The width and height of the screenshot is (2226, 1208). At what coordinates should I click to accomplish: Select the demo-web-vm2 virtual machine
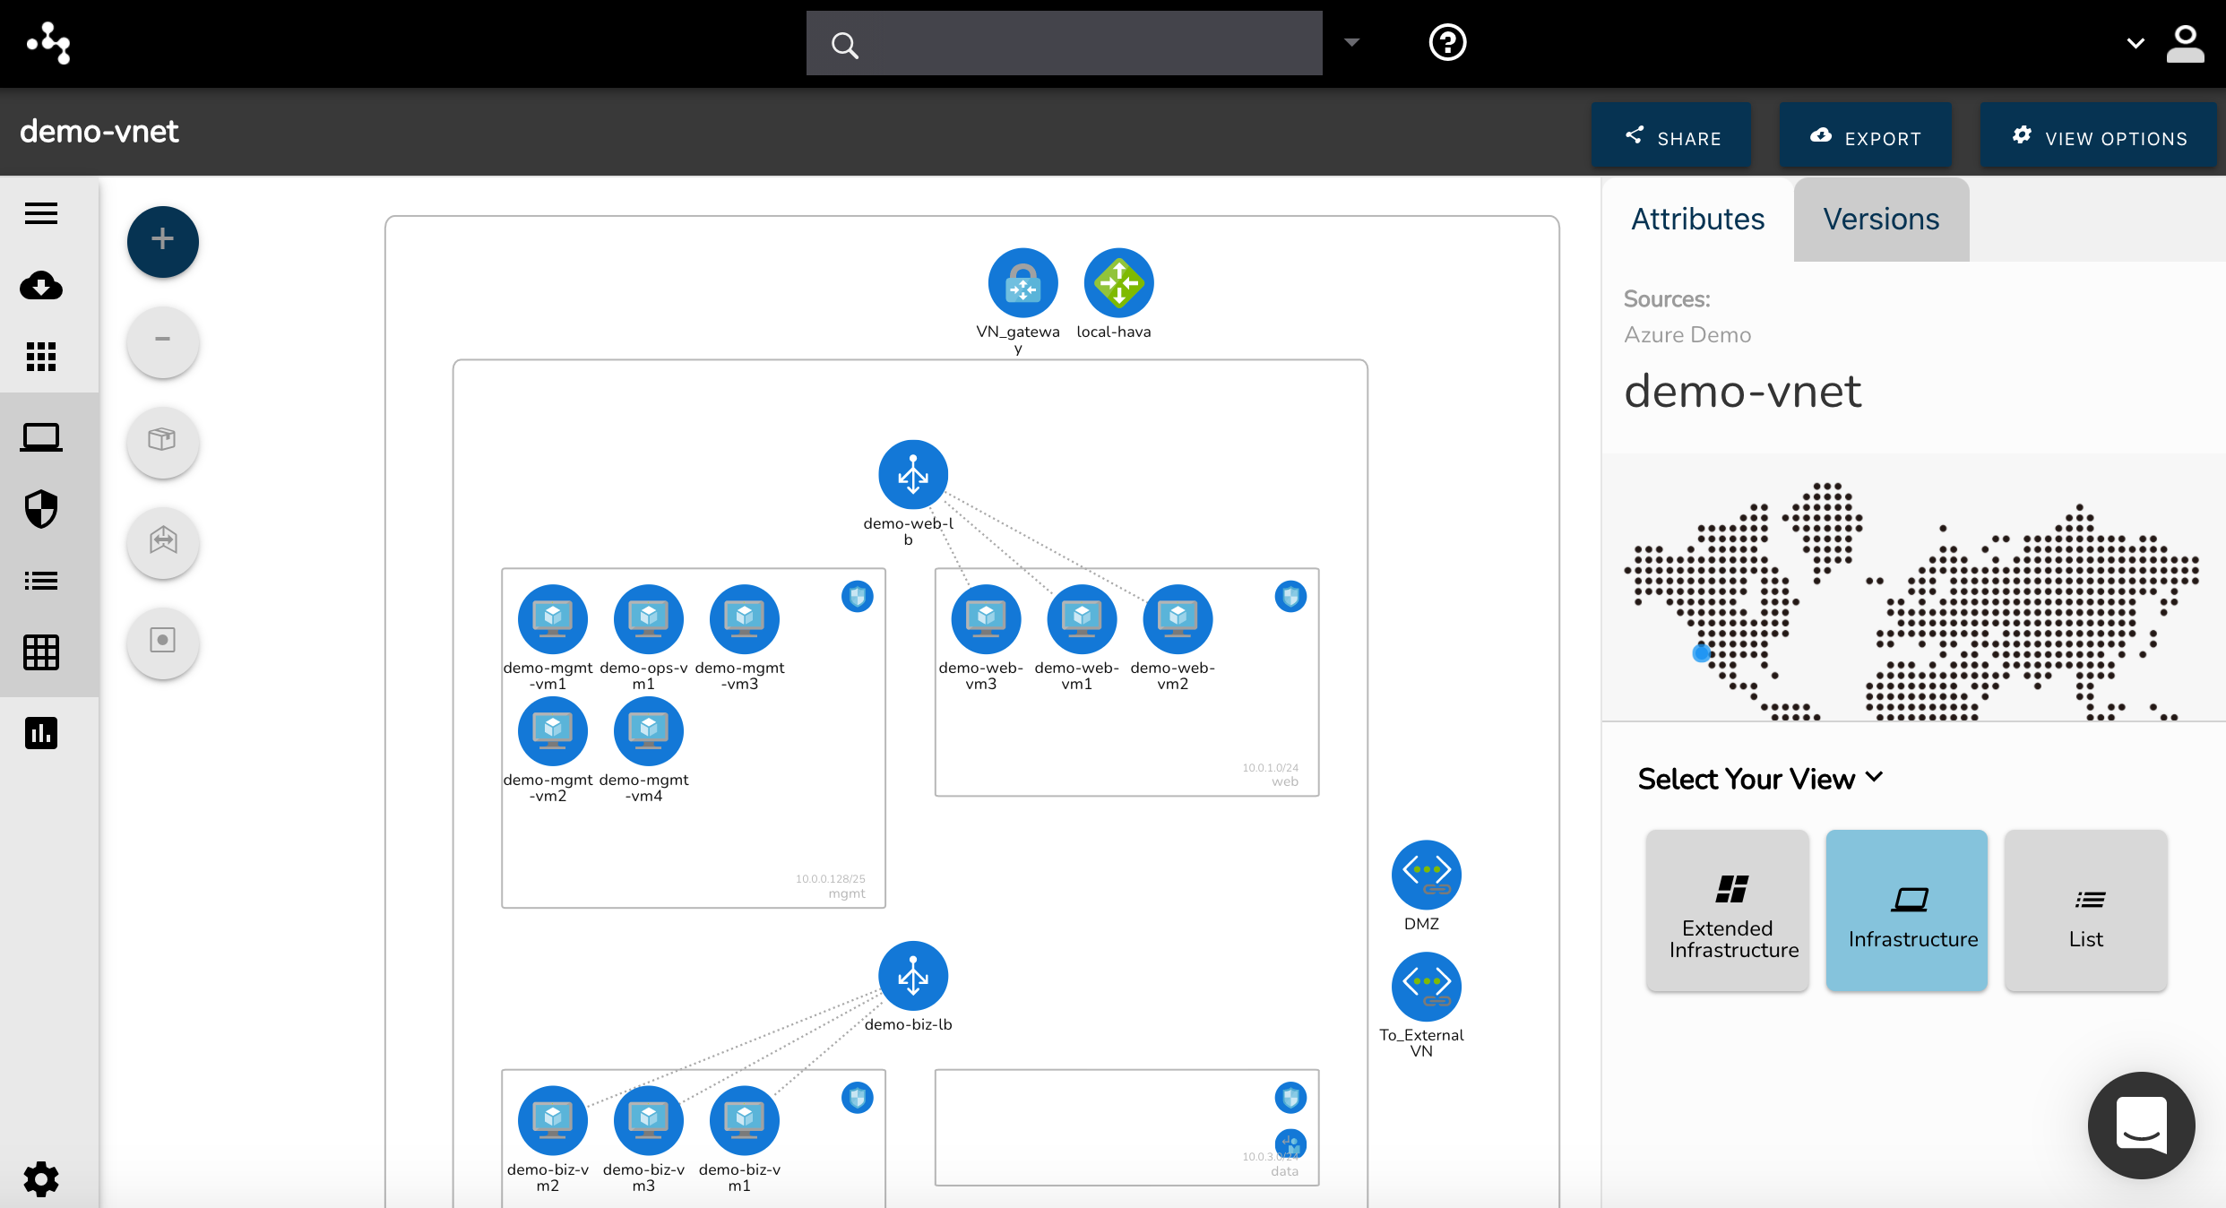1178,619
